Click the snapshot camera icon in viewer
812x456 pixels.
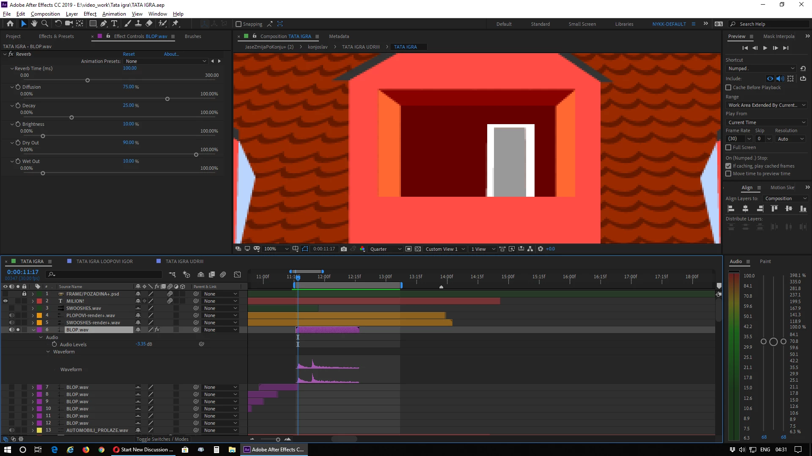pyautogui.click(x=344, y=249)
